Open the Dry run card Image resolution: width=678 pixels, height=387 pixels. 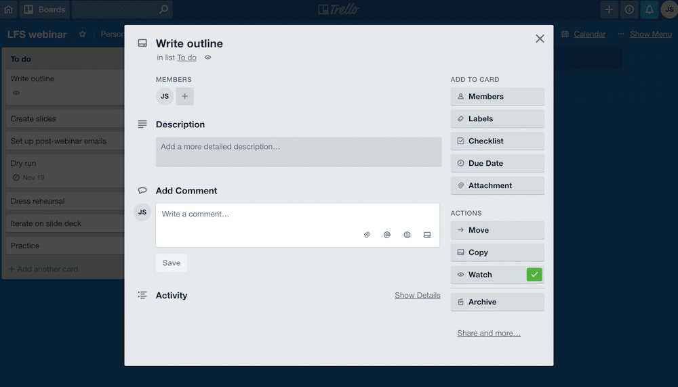coord(65,171)
